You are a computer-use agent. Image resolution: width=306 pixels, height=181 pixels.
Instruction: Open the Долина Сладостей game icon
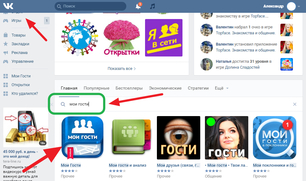click(x=287, y=64)
